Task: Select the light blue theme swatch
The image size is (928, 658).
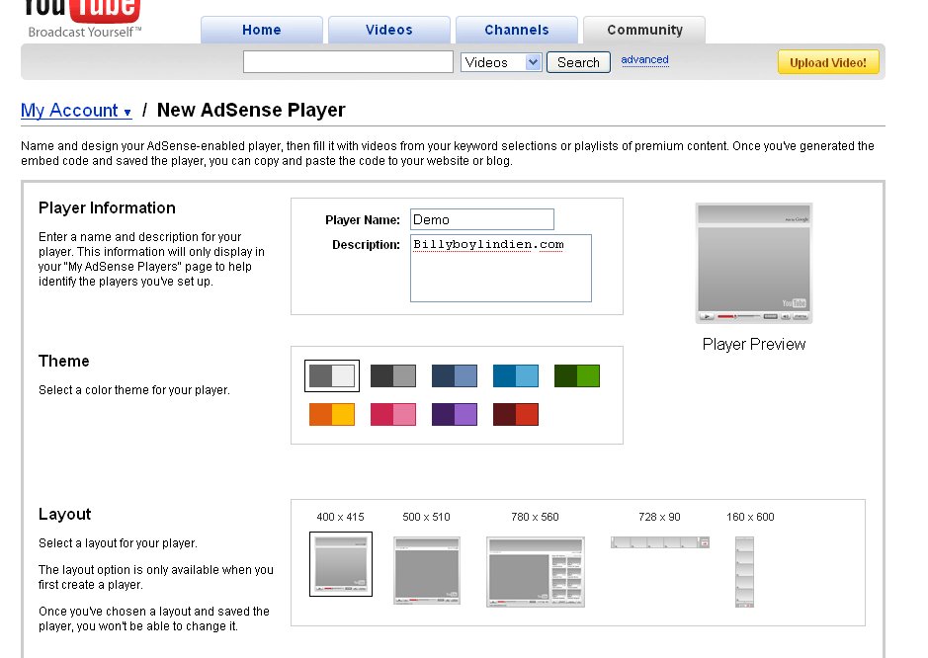Action: pos(516,375)
